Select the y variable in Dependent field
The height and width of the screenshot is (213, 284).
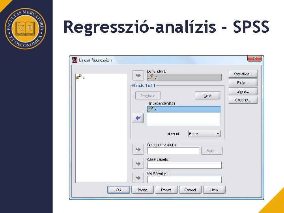click(184, 77)
